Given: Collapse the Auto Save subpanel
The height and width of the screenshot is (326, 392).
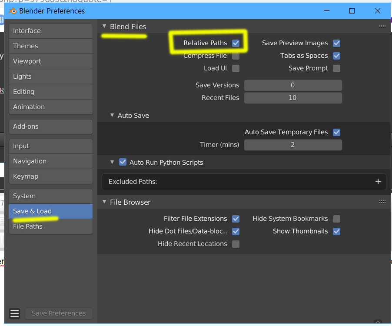Looking at the screenshot, I should pos(113,116).
